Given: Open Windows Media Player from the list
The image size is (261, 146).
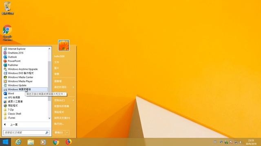Looking at the screenshot, I should tap(25, 81).
